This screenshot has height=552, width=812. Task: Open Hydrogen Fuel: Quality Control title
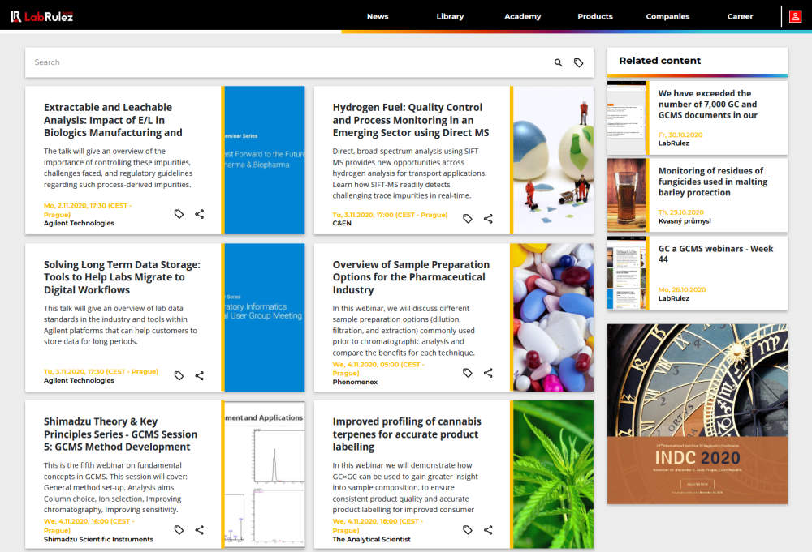coord(411,120)
